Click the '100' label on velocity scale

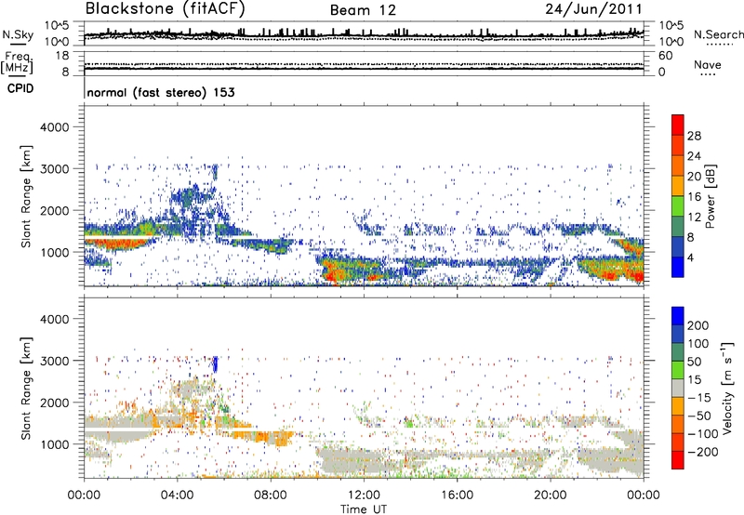tap(698, 344)
